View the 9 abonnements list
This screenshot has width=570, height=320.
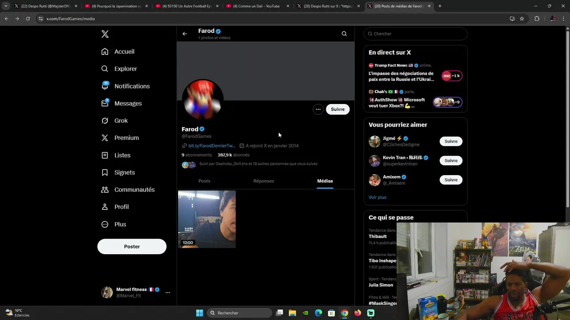197,155
